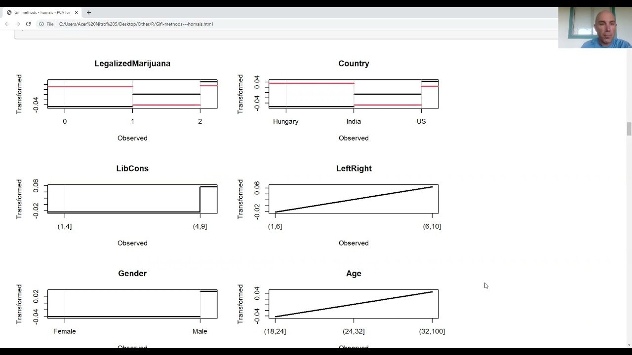This screenshot has width=632, height=355.
Task: Click the India axis label
Action: (354, 121)
